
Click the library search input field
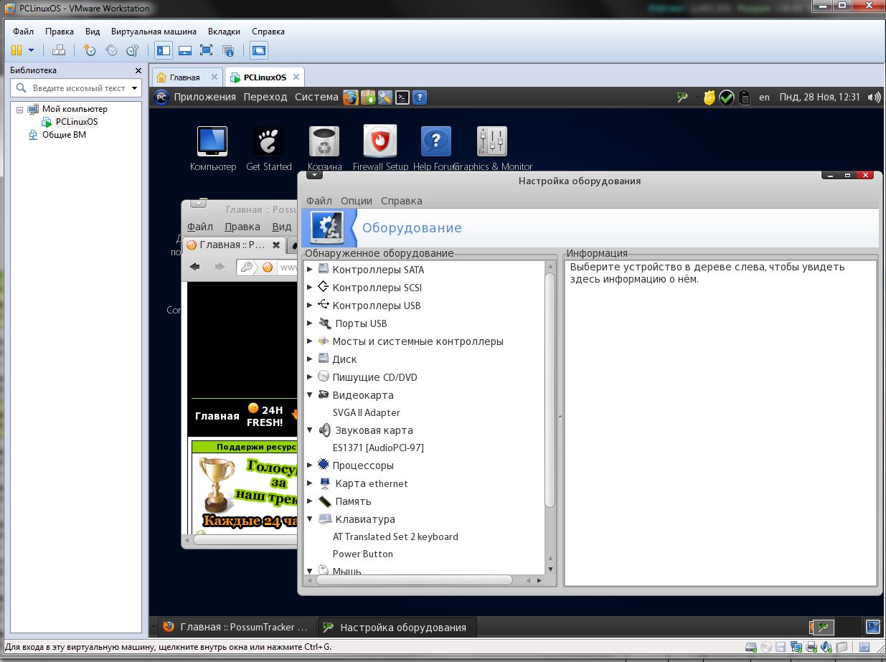[77, 88]
